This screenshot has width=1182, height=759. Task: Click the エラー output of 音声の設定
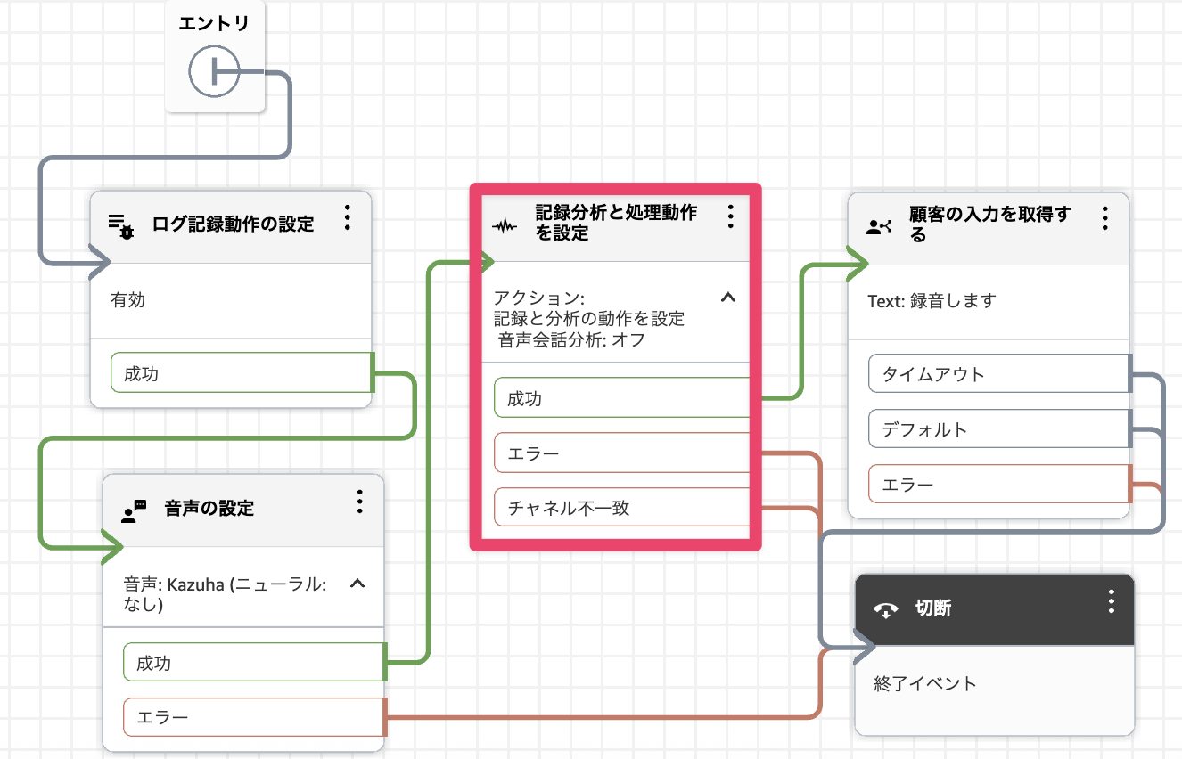253,717
